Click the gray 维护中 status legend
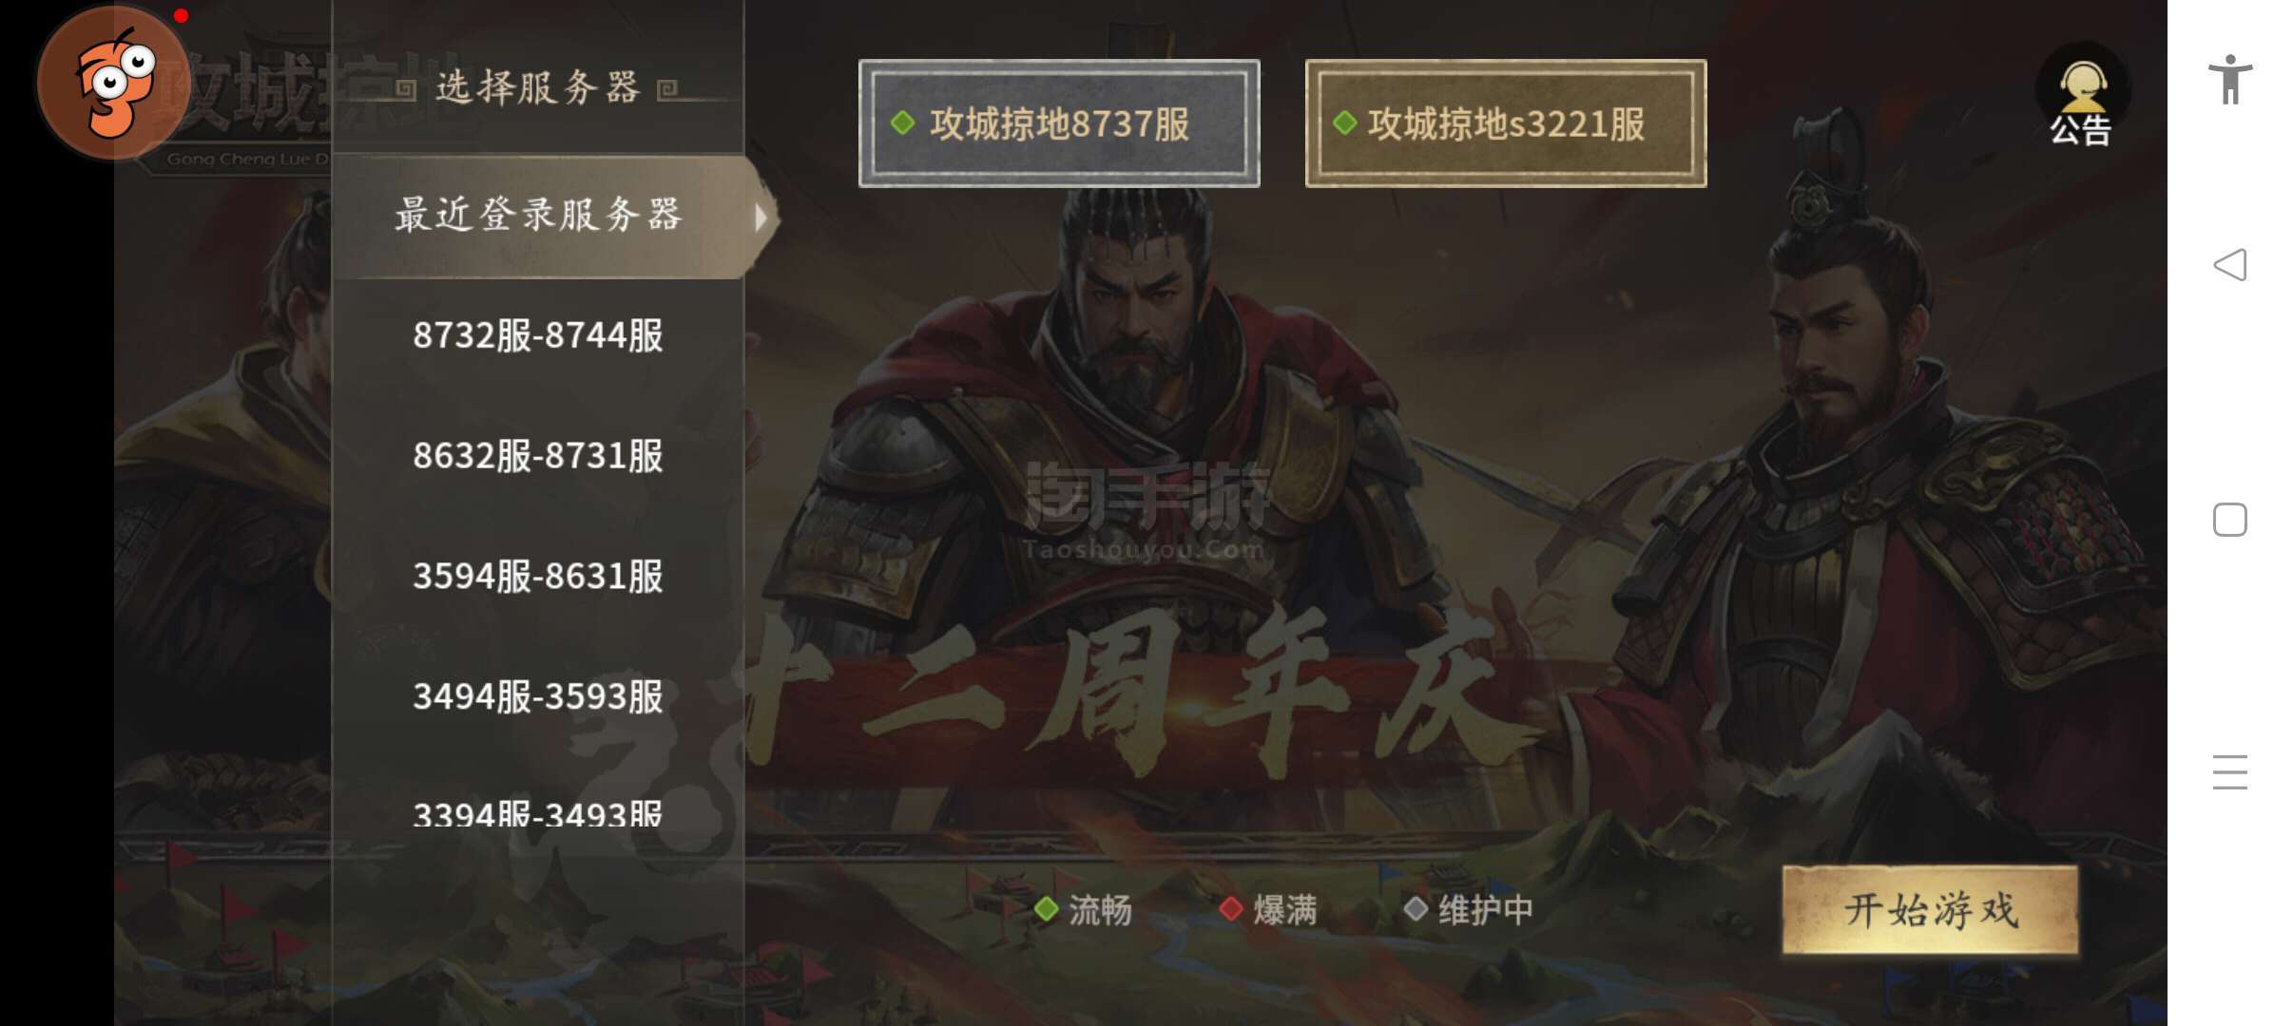 coord(1469,909)
